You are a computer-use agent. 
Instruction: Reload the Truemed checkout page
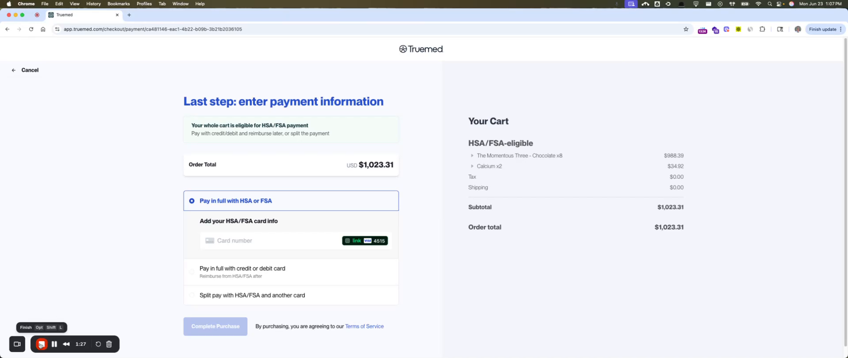pyautogui.click(x=31, y=29)
